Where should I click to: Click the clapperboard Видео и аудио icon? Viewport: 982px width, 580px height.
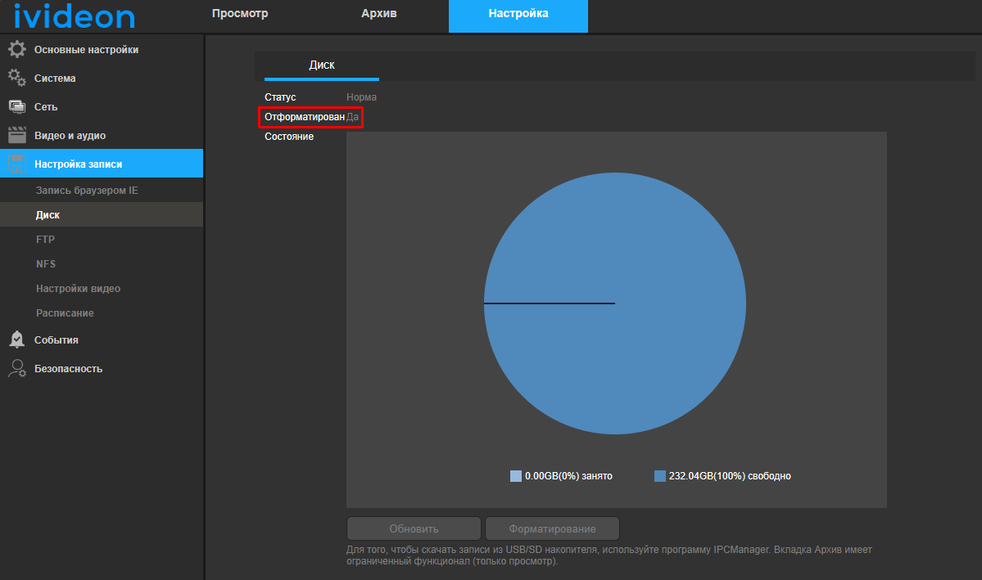click(17, 135)
